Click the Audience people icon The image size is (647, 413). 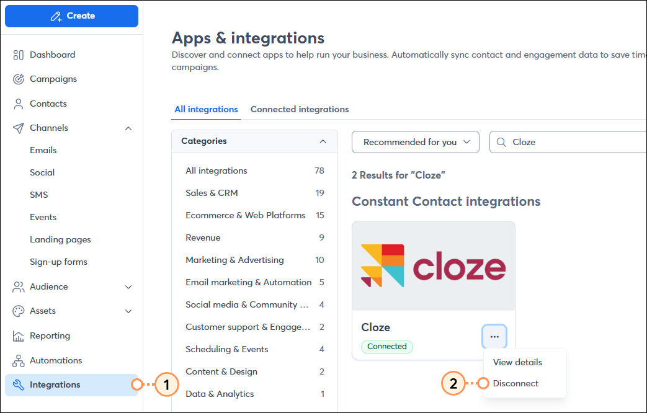[18, 286]
